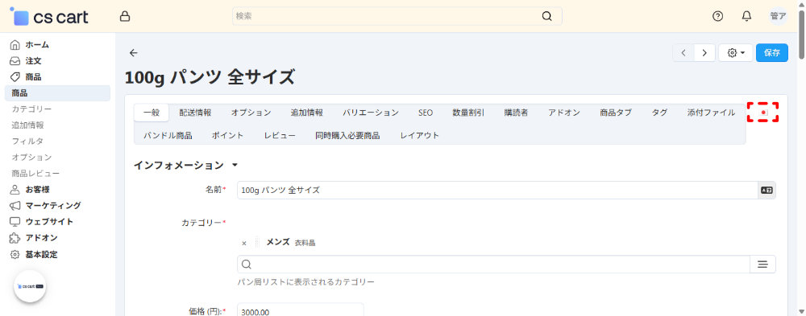Click the header 検索 search box
The image size is (806, 316).
click(397, 16)
